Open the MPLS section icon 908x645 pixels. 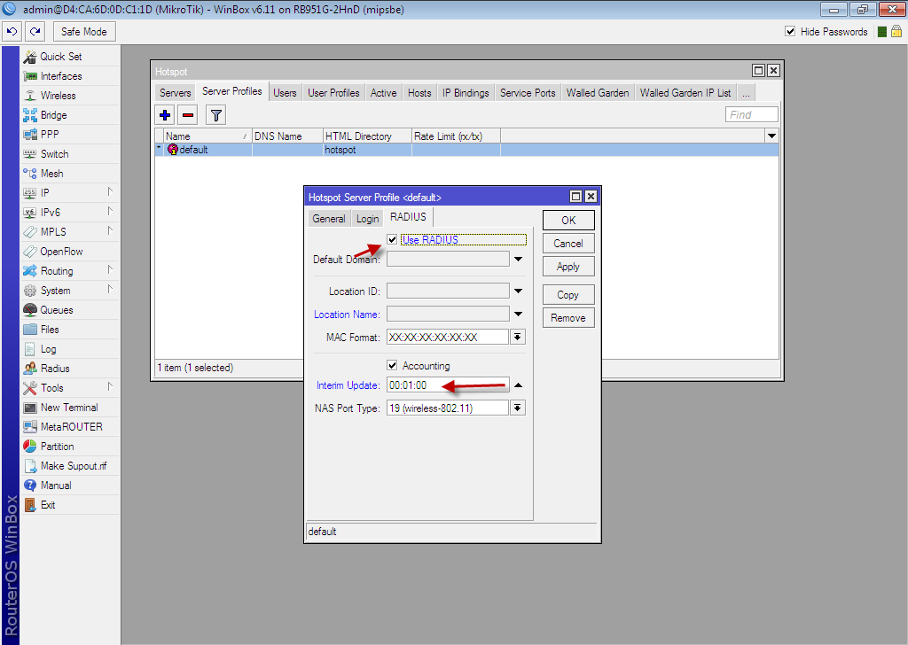(30, 232)
